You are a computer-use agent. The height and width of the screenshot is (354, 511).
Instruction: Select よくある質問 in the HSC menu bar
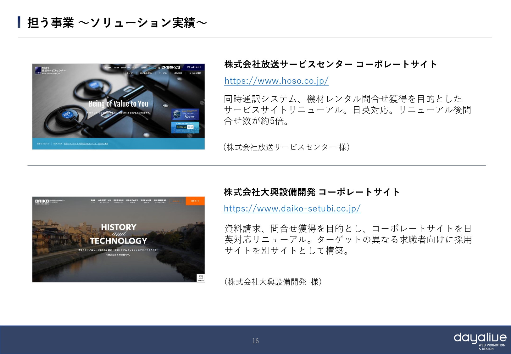(x=195, y=73)
